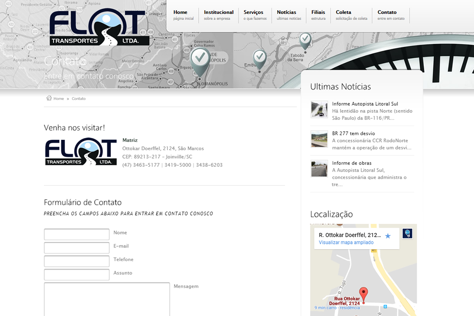This screenshot has width=474, height=316.
Task: Click the Flot Transportes header logo
Action: click(x=99, y=27)
